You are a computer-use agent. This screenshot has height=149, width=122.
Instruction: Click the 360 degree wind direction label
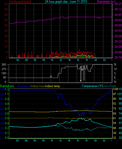pyautogui.click(x=4, y=64)
